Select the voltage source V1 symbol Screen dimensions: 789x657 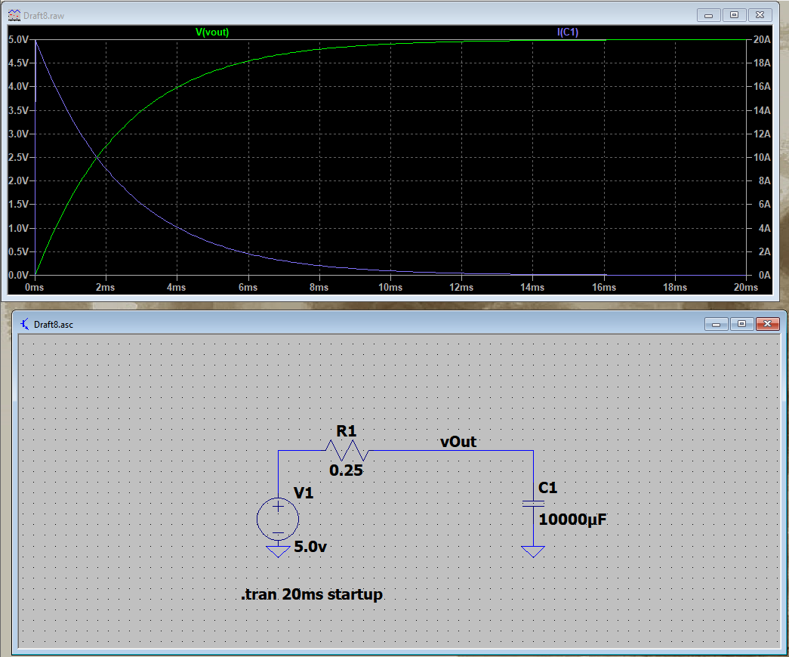pos(278,520)
